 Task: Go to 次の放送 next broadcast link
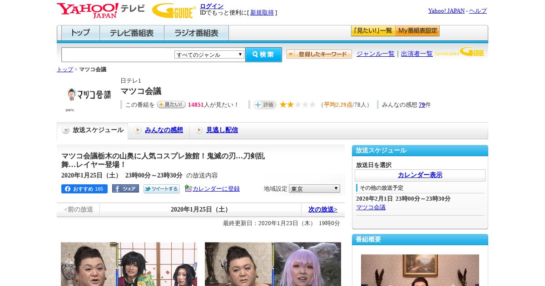(323, 210)
